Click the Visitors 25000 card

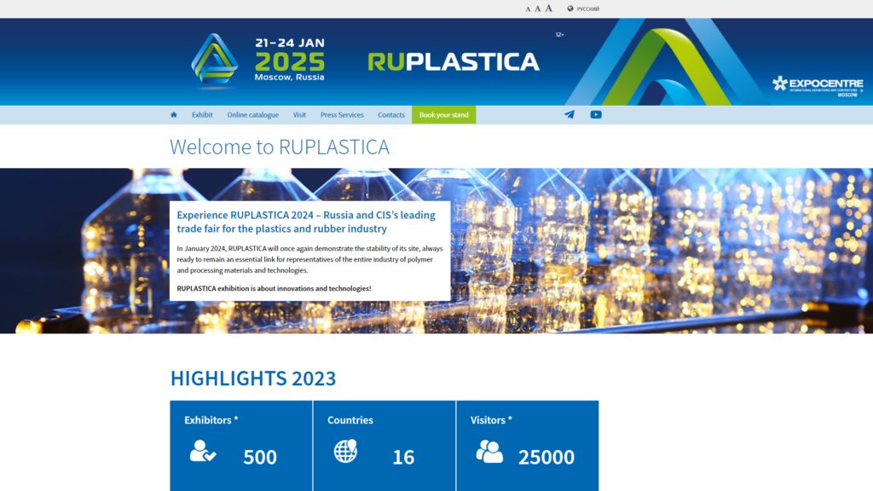[x=527, y=445]
